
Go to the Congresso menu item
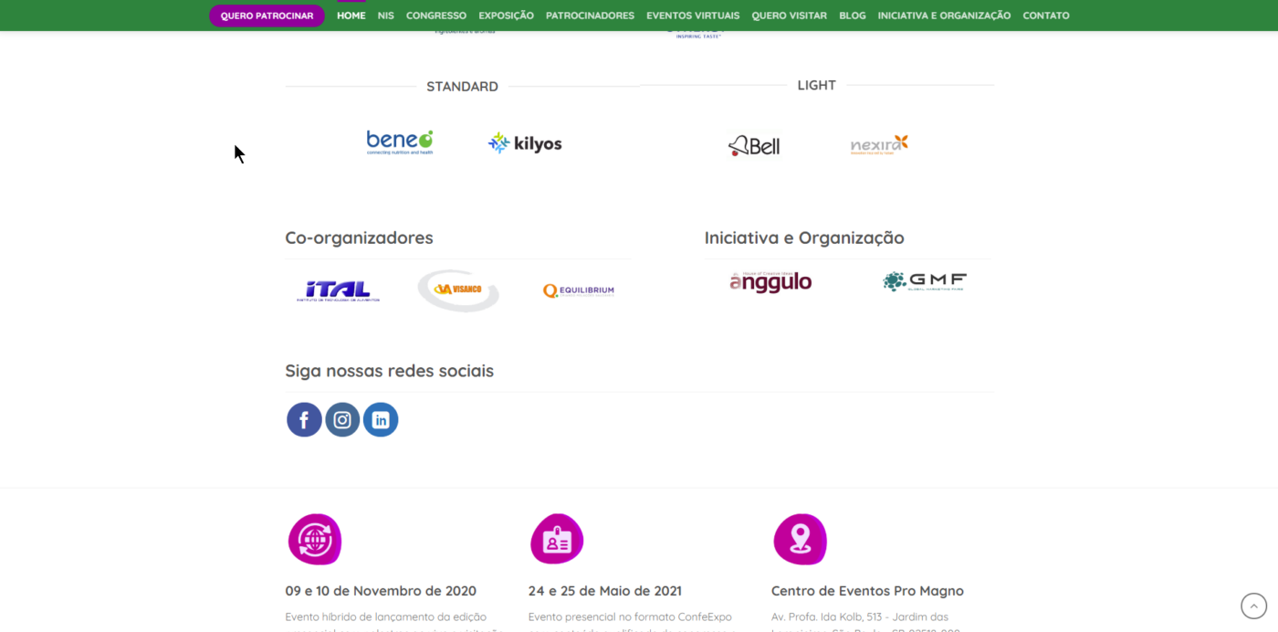436,16
